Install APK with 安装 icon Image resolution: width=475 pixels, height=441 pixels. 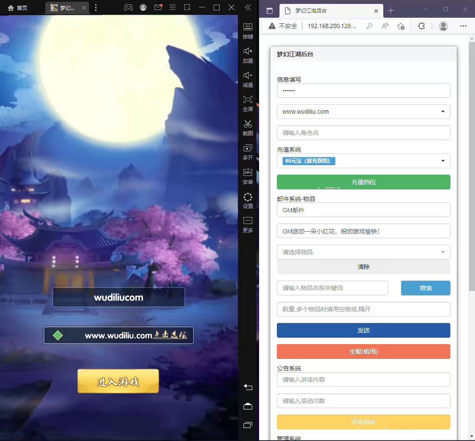pos(248,176)
